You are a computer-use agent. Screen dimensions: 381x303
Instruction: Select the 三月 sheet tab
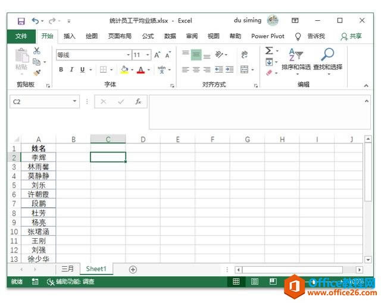tap(67, 268)
